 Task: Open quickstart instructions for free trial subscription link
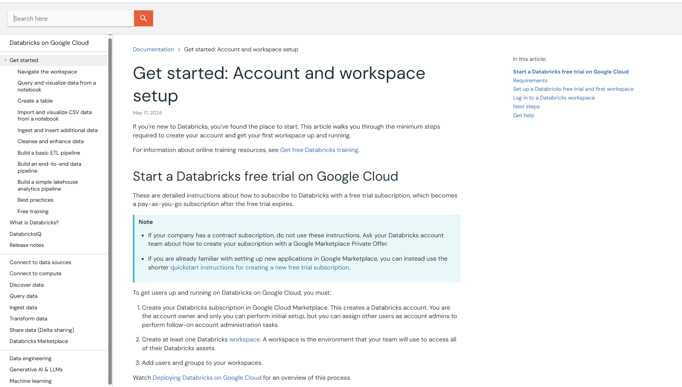point(260,268)
